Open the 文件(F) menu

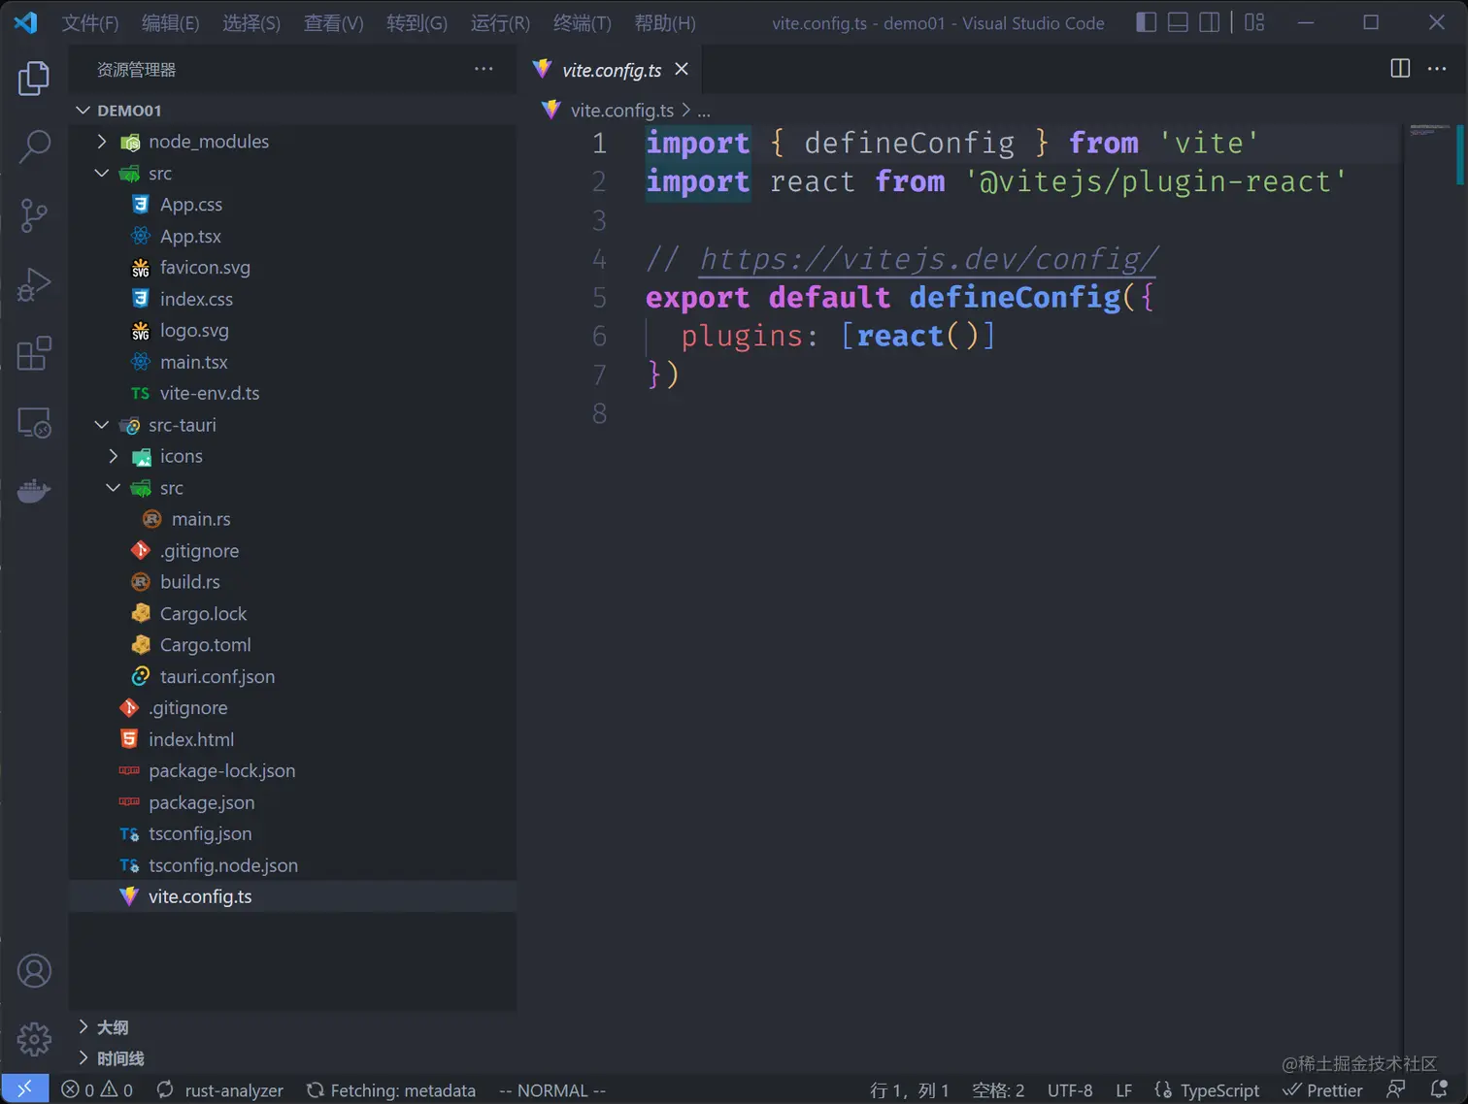[90, 23]
